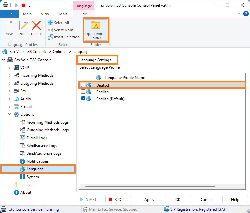Open About in tree
Viewport: 250px width, 213px height.
coord(23,193)
